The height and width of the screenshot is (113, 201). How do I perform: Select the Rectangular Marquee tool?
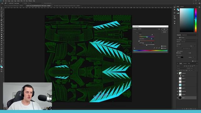tap(2, 10)
